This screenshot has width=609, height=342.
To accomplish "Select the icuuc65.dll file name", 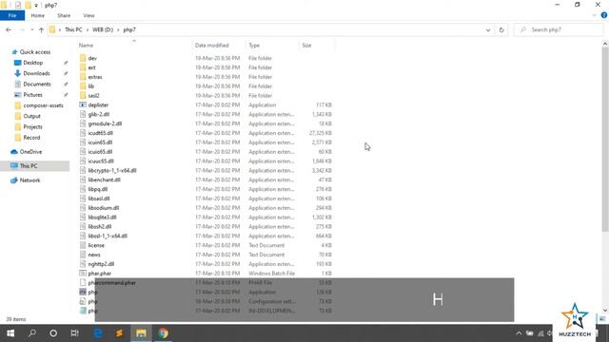I will (101, 161).
